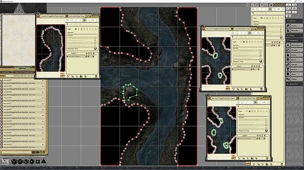This screenshot has width=304, height=170.
Task: Click Create From Campaign Assets button
Action: [24, 72]
